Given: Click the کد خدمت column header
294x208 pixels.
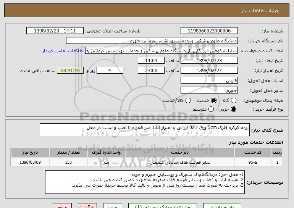Looking at the screenshot, I should click(253, 153).
